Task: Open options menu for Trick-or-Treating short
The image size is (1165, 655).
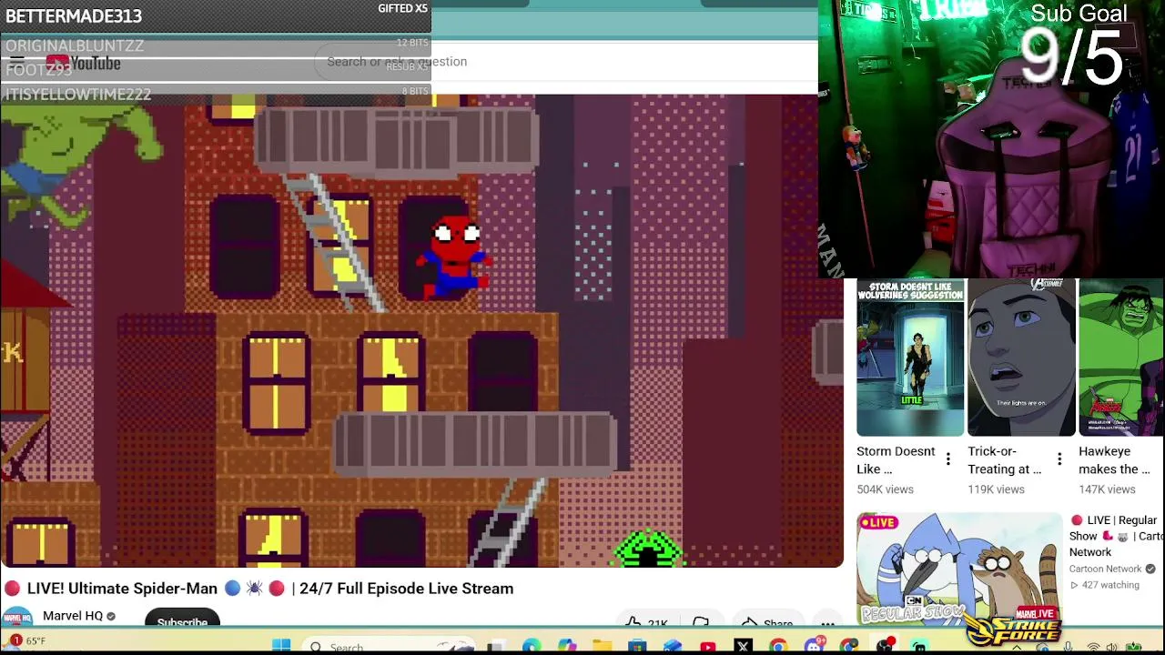Action: (x=1059, y=459)
